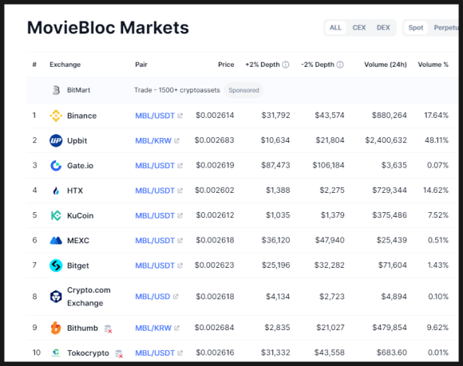Click external link icon on Bithumb MBL/KRW
This screenshot has height=366, width=463.
(x=176, y=328)
